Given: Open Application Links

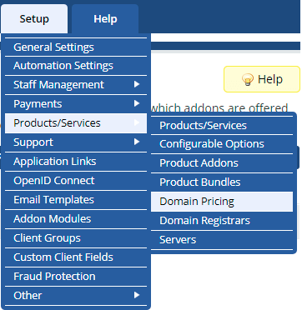Looking at the screenshot, I should [x=76, y=162].
